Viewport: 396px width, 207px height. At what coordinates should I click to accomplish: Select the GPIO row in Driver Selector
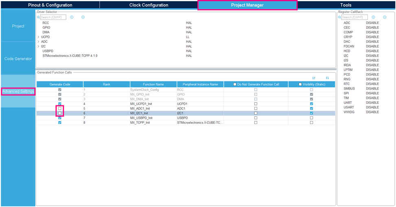coord(46,28)
